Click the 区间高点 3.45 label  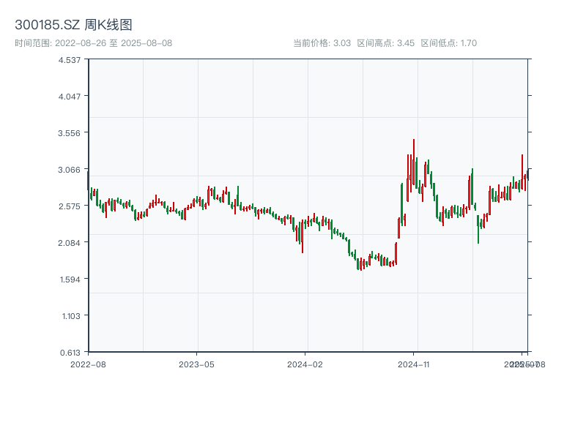pyautogui.click(x=386, y=43)
